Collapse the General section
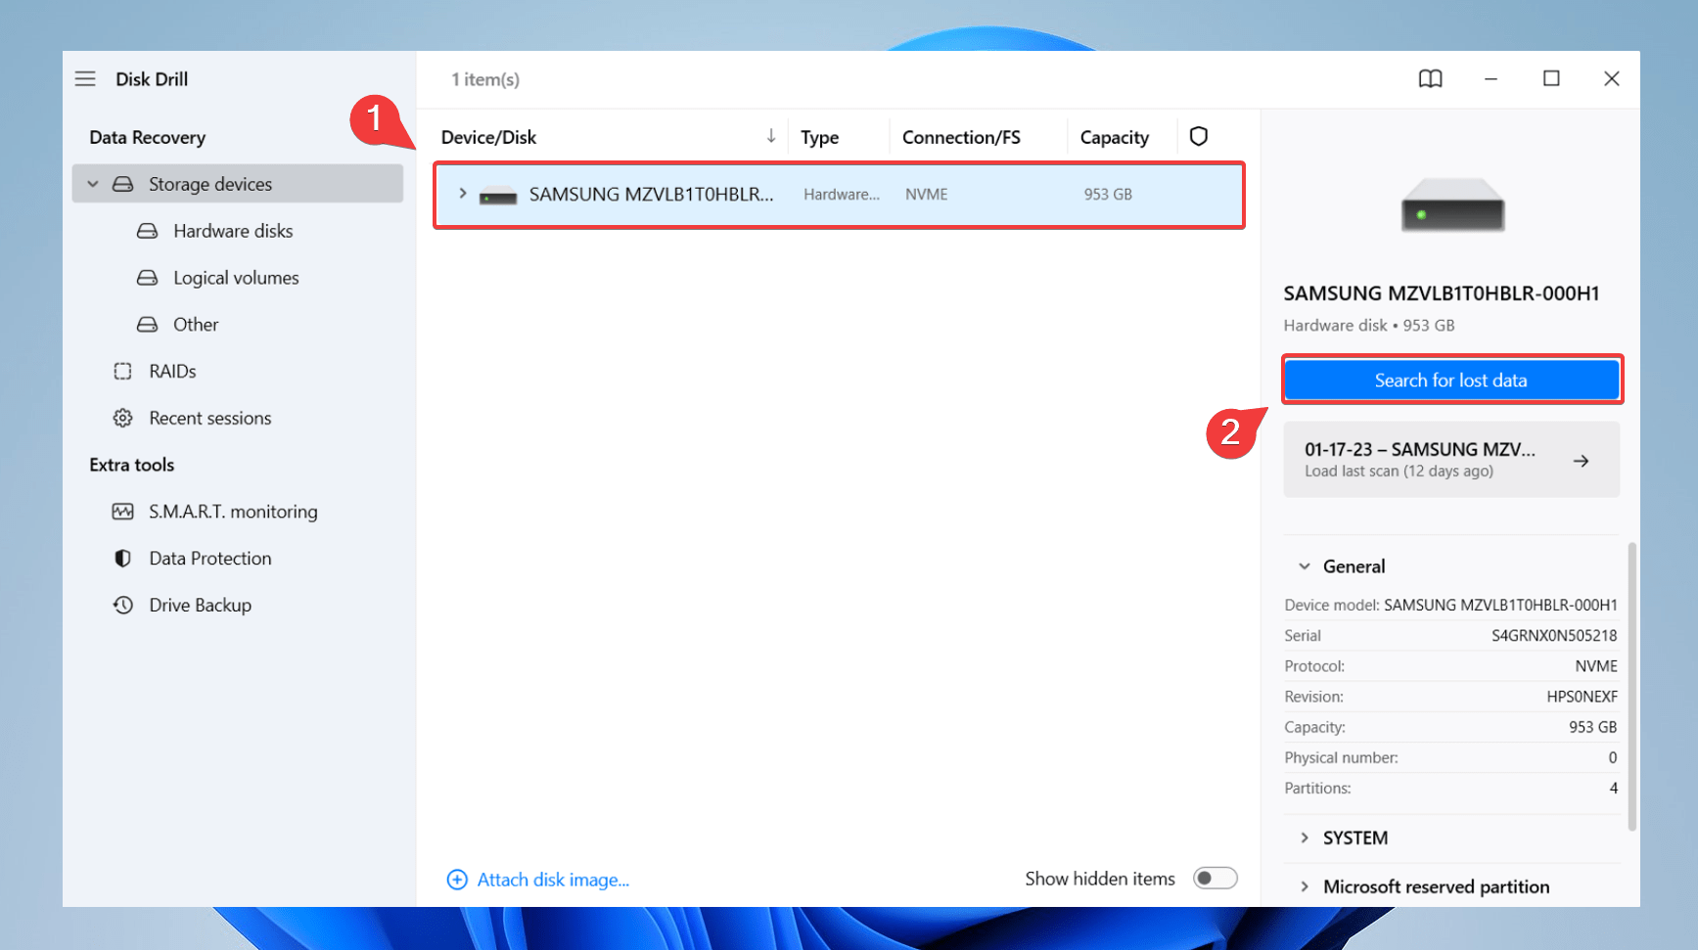The height and width of the screenshot is (950, 1698). tap(1304, 566)
